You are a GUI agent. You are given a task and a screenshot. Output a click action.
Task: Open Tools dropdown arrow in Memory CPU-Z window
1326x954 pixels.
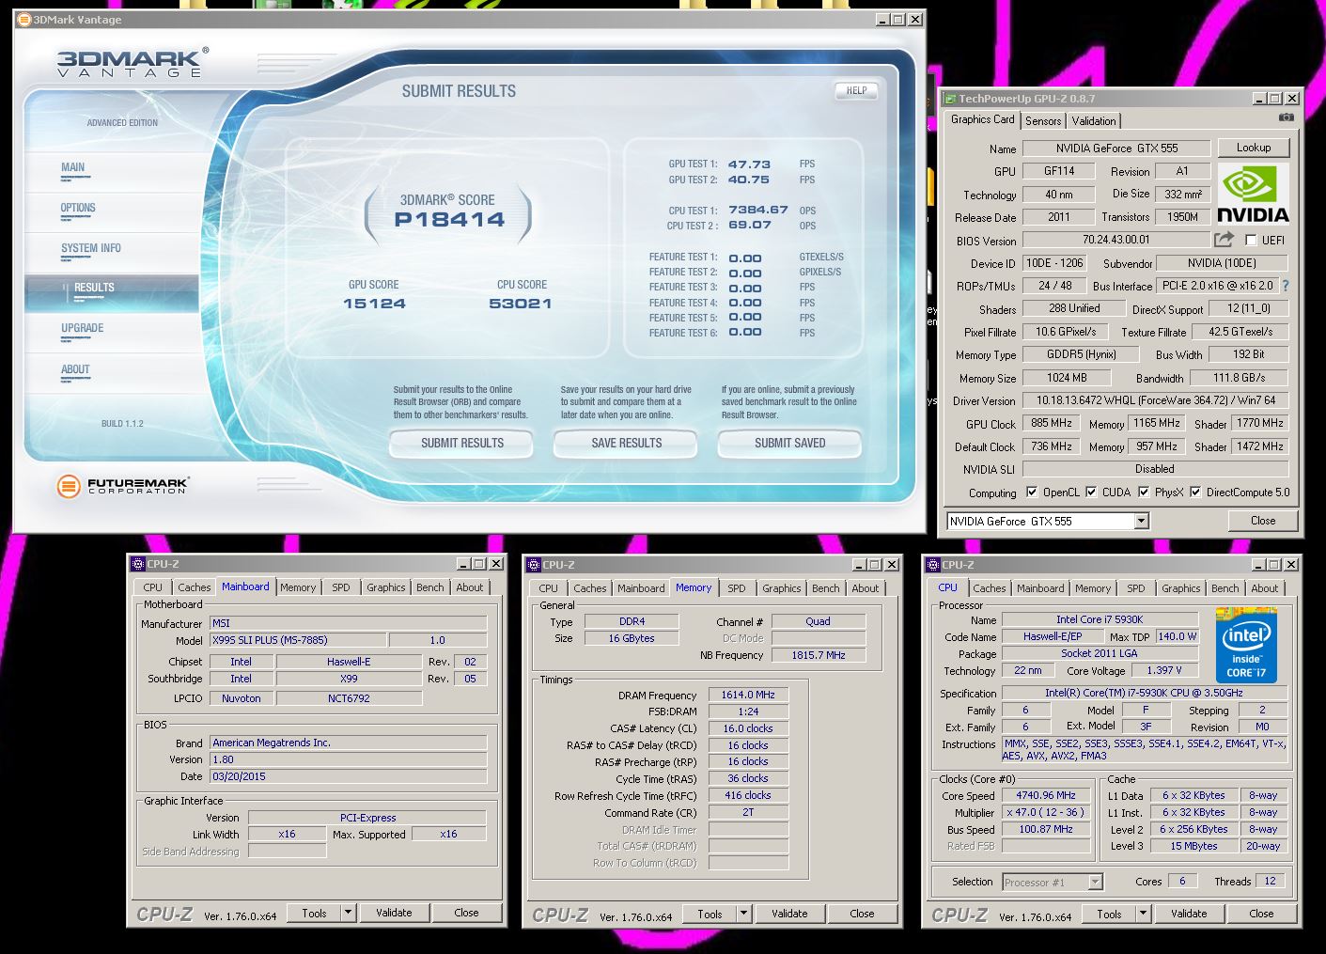click(x=743, y=913)
